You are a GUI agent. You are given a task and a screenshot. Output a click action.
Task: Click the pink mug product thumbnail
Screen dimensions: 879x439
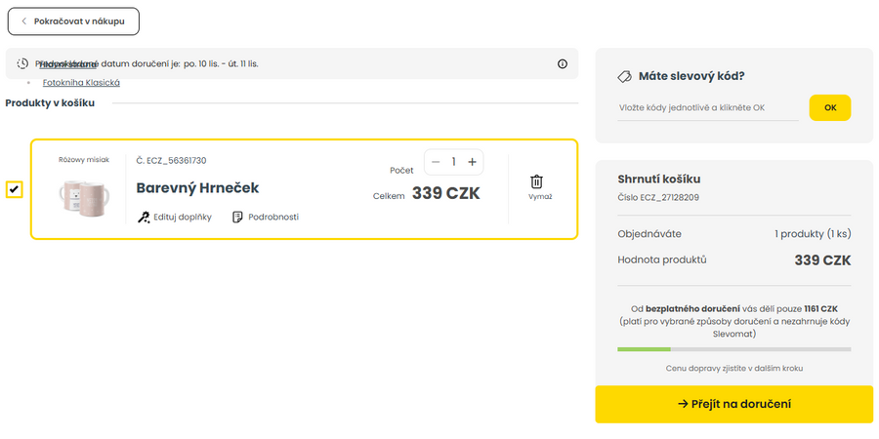83,197
